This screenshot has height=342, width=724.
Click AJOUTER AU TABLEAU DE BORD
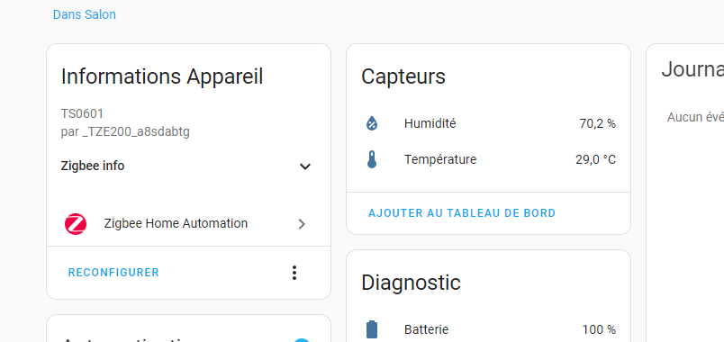(462, 213)
